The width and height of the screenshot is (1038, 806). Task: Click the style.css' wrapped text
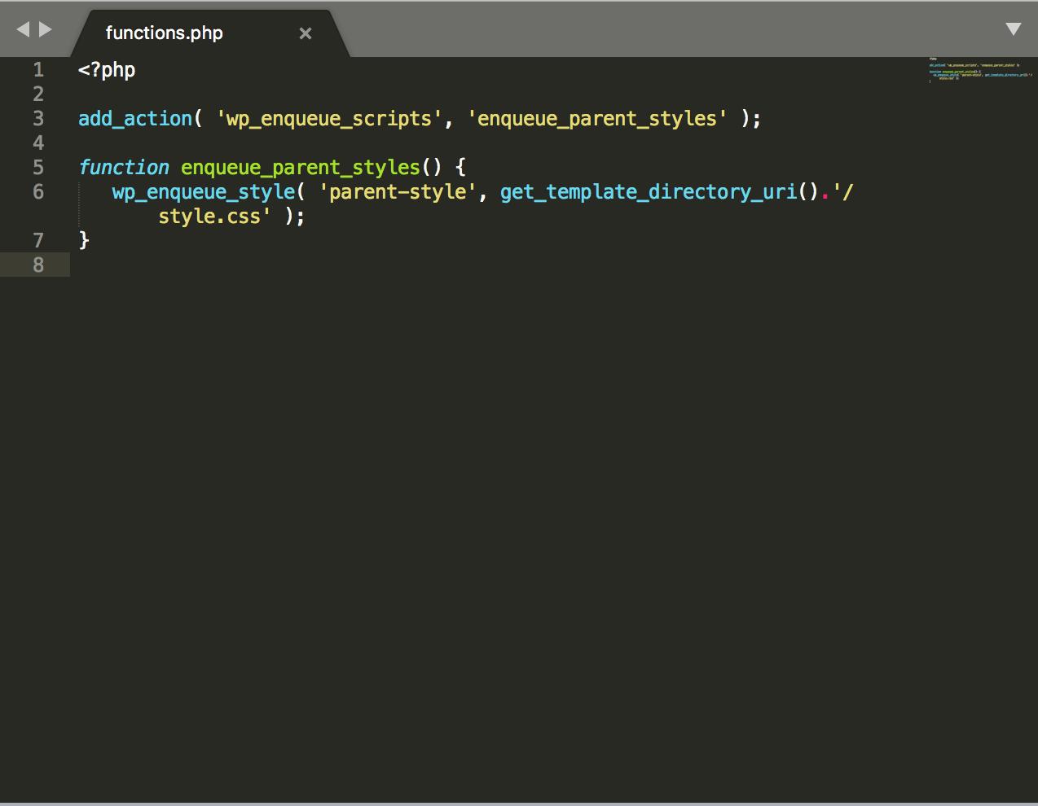214,217
